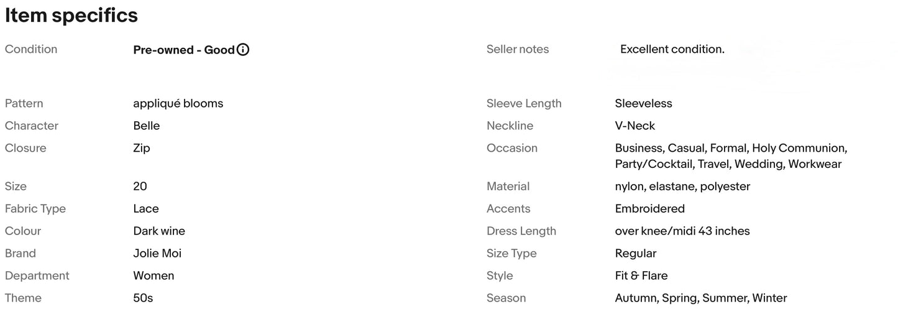Click the Excellent condition seller note
The width and height of the screenshot is (898, 319).
(672, 49)
